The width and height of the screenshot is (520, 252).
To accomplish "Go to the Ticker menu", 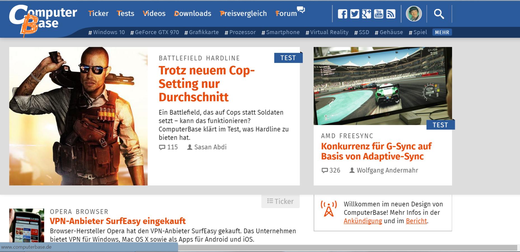I will (x=98, y=13).
